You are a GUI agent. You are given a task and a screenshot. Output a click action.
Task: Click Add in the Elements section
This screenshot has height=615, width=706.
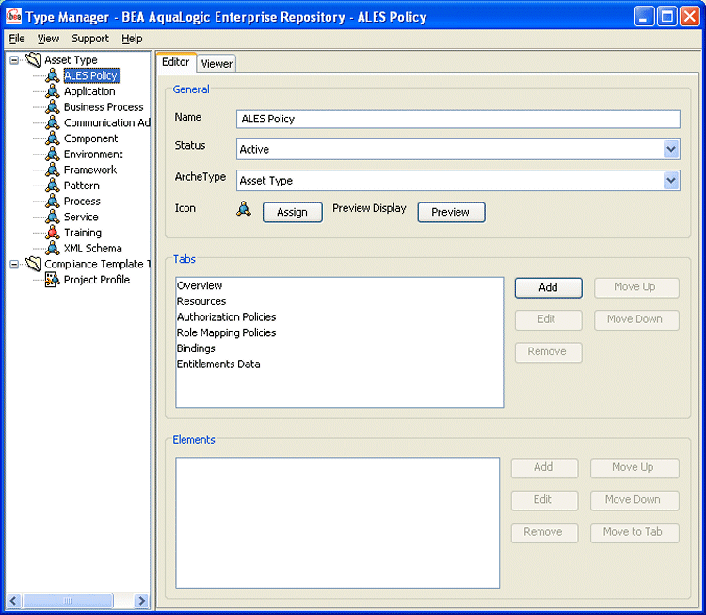point(544,468)
